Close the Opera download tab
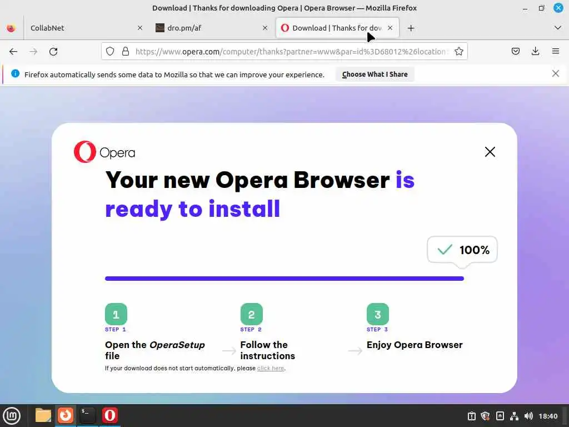Image resolution: width=569 pixels, height=427 pixels. pos(390,28)
